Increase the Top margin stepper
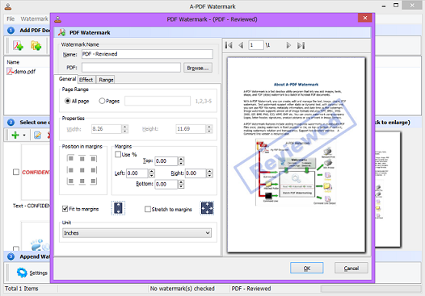This screenshot has width=425, height=296. coord(181,159)
